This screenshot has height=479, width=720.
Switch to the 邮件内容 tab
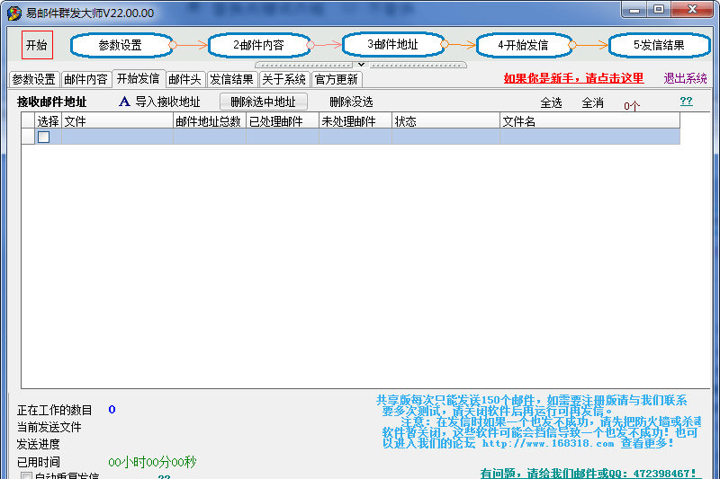point(85,79)
